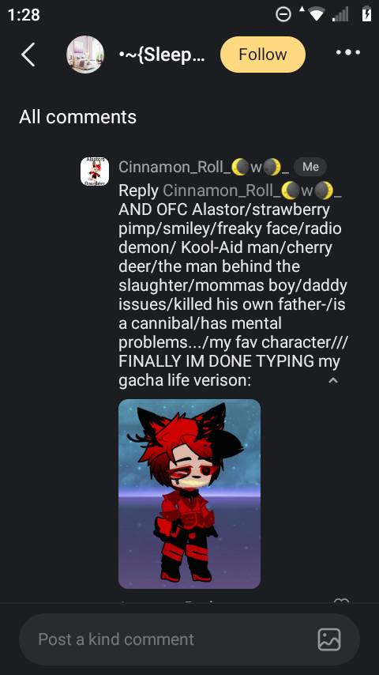The width and height of the screenshot is (379, 675).
Task: Tap the Cinnamon_Roll commenter avatar
Action: (x=95, y=172)
